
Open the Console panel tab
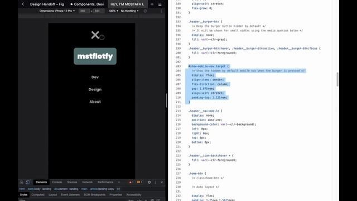(x=57, y=183)
